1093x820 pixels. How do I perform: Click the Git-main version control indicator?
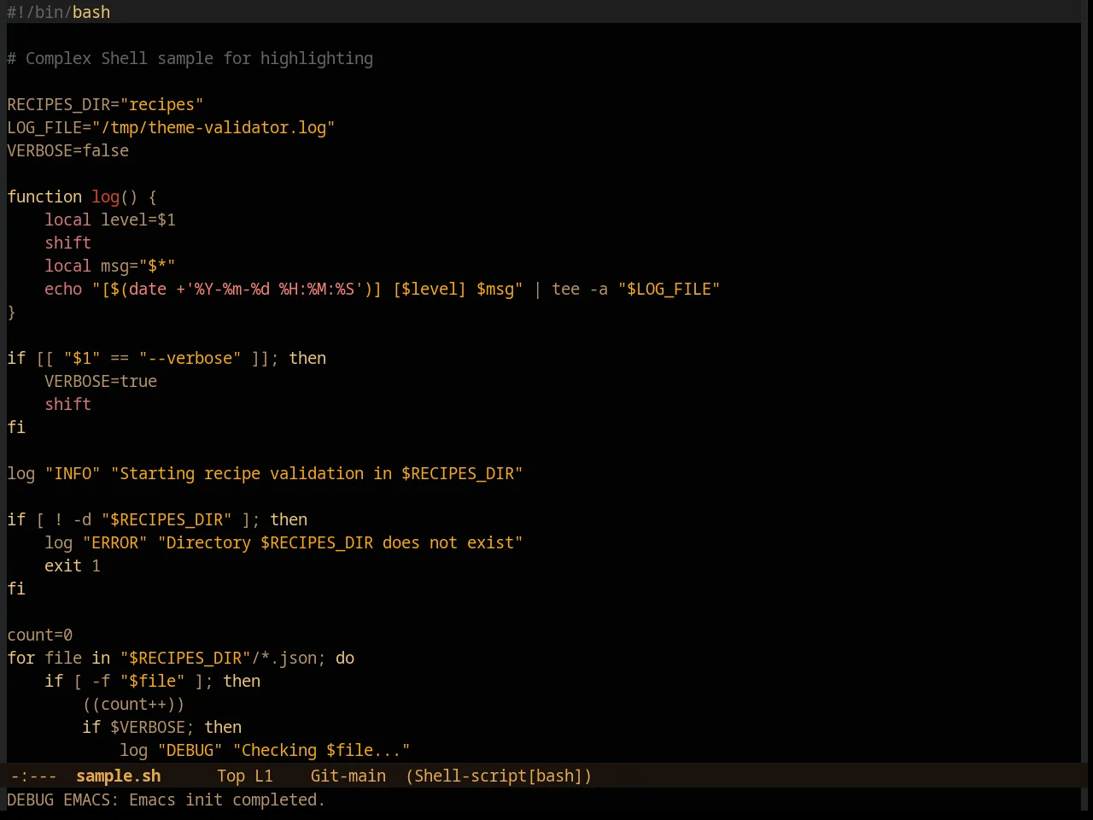click(x=348, y=776)
